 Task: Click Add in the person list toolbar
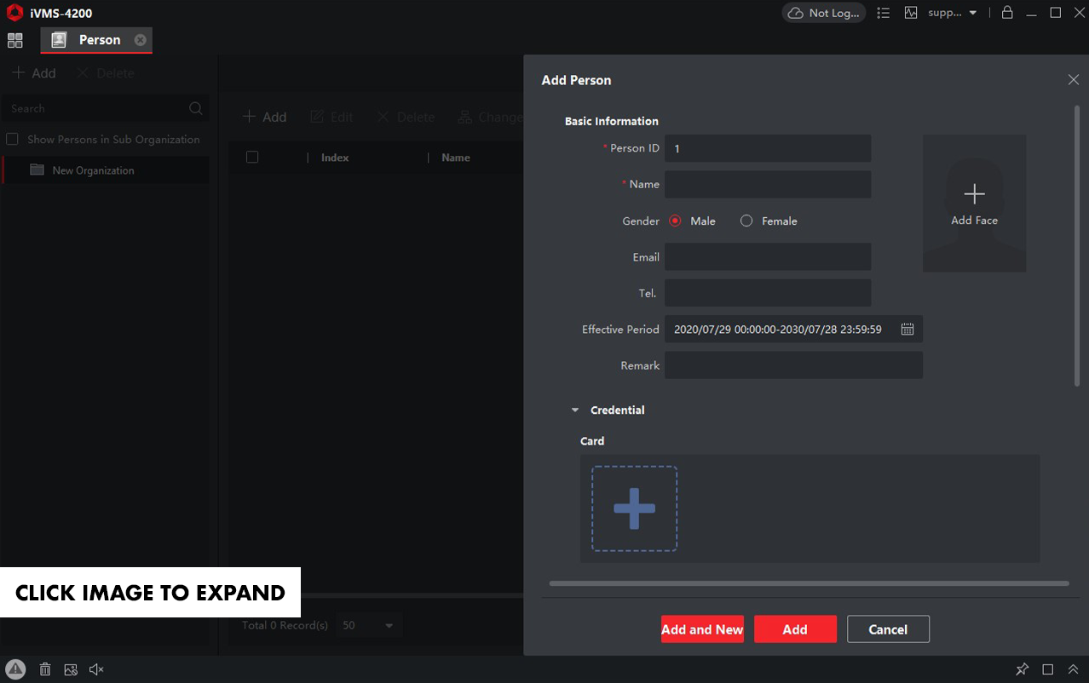pos(264,117)
